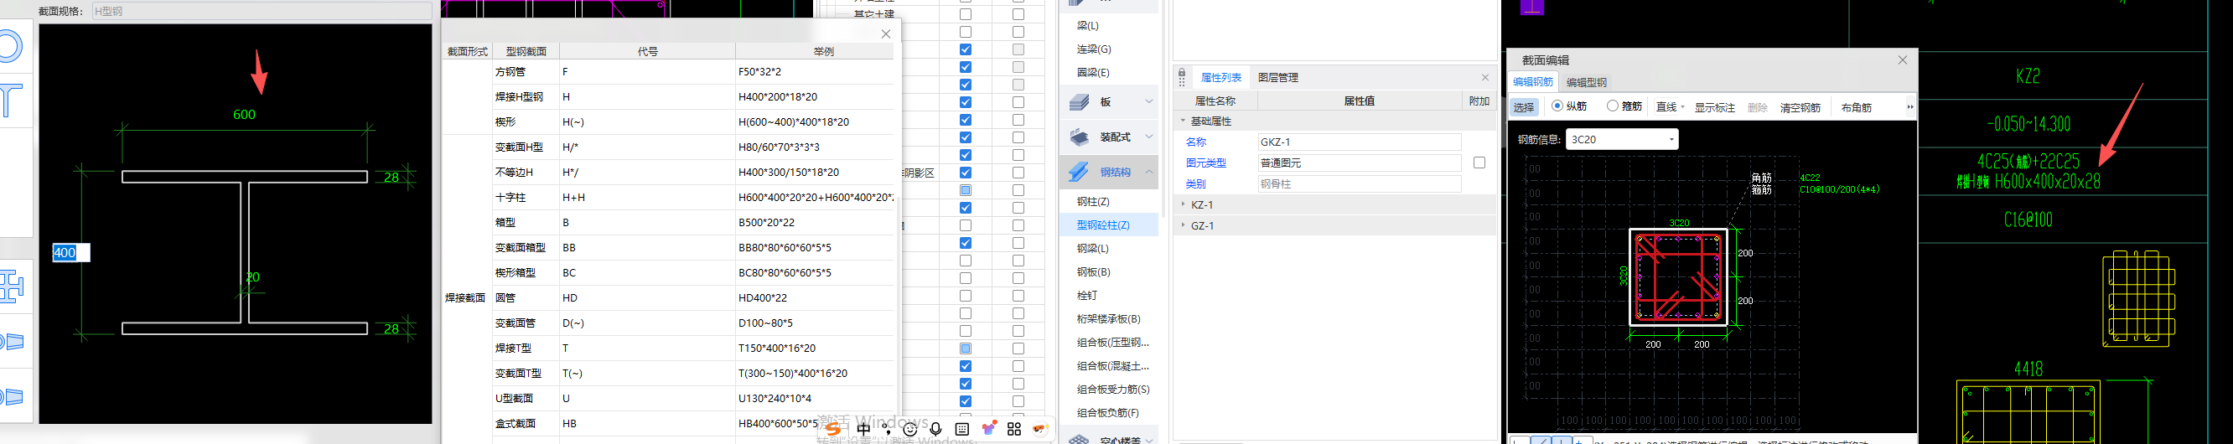This screenshot has width=2233, height=444.
Task: Click the 截面规格 field showing H型钢
Action: [x=261, y=11]
